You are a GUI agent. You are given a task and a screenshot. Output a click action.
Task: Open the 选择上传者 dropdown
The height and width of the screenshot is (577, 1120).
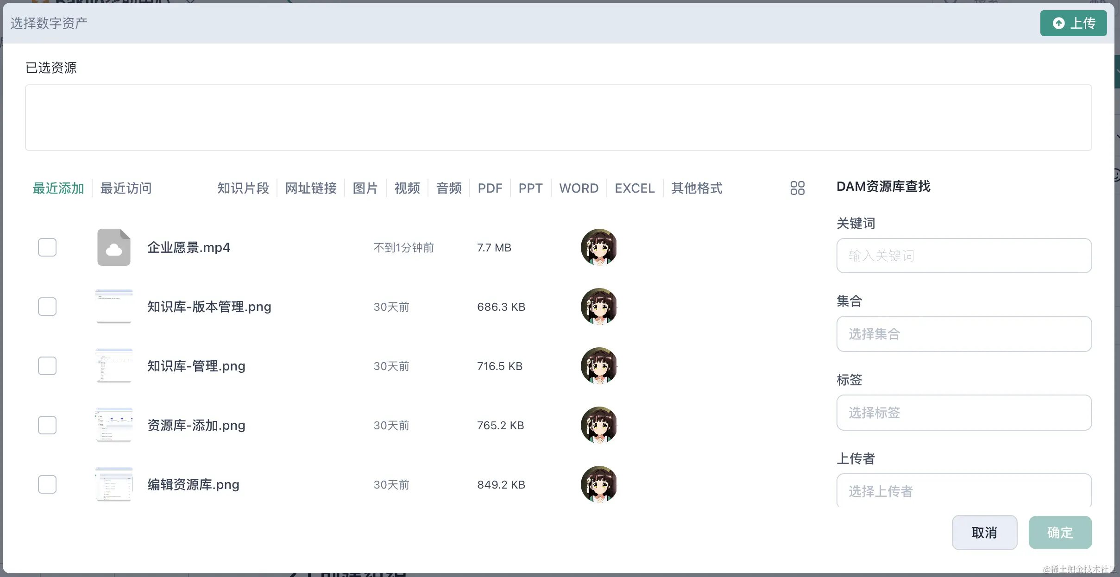pyautogui.click(x=963, y=491)
